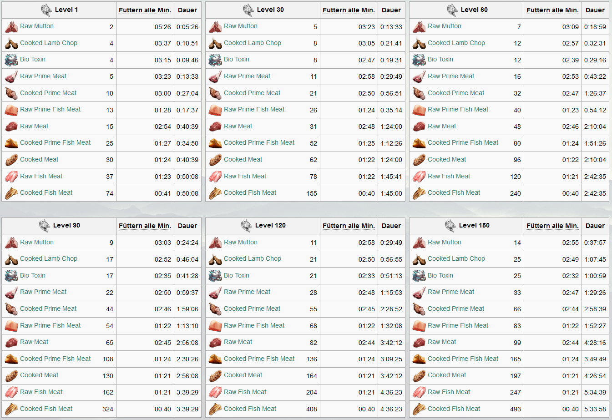Viewport: 612px width, 420px height.
Task: Click Cooked Prime Fish Meat icon in Level 60 table
Action: coord(419,143)
